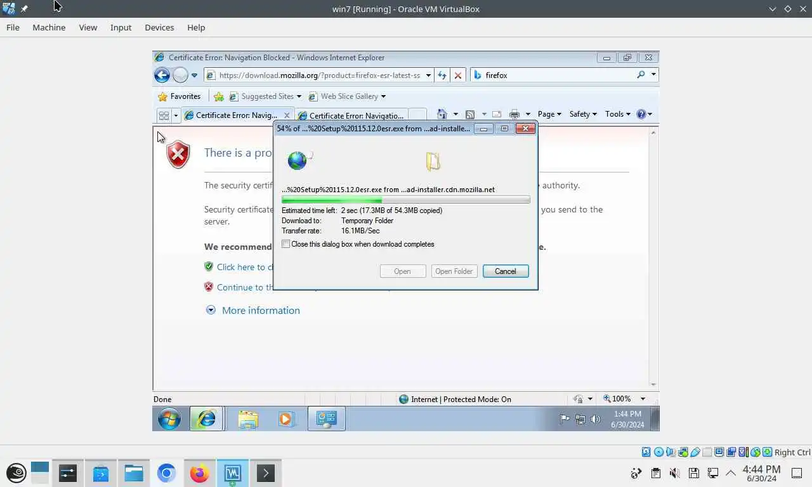Screen dimensions: 812x487
Task: Click the host muted volume tray icon
Action: coord(674,473)
